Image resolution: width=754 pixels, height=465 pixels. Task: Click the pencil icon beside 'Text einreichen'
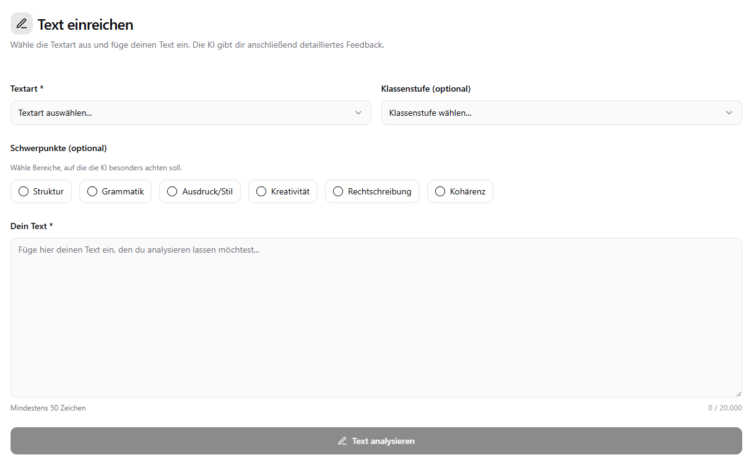(22, 23)
